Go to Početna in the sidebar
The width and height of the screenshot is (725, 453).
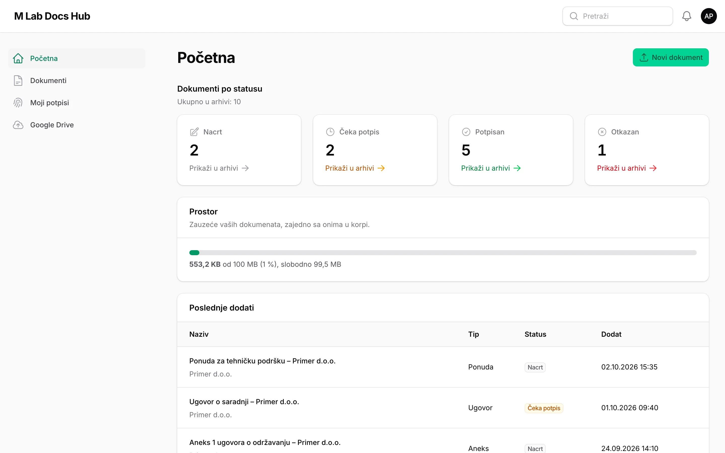pos(77,58)
